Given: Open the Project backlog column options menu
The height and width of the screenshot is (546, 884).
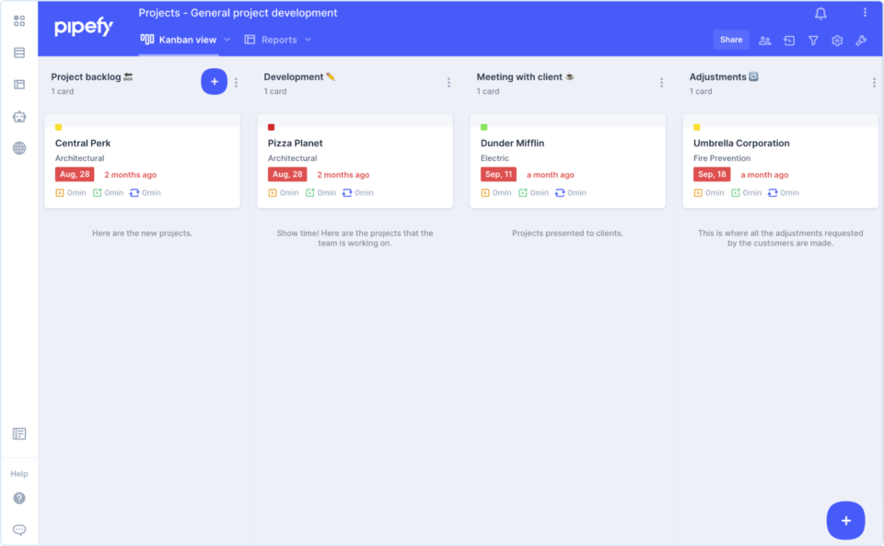Looking at the screenshot, I should pyautogui.click(x=237, y=82).
